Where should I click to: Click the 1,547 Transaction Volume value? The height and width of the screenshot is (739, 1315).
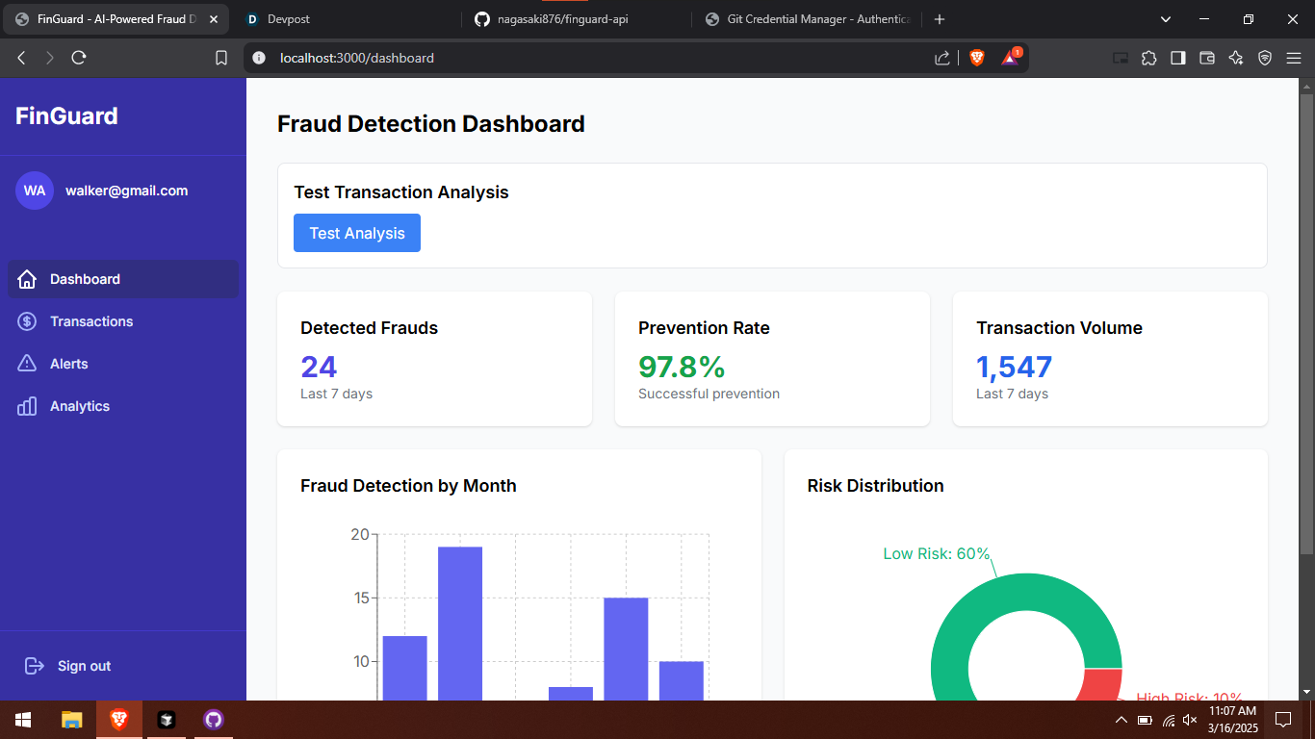pos(1015,367)
